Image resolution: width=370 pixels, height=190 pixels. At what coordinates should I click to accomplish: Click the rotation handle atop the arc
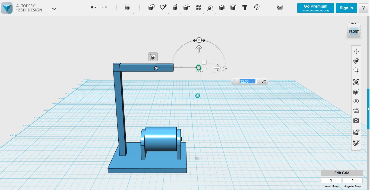click(199, 40)
